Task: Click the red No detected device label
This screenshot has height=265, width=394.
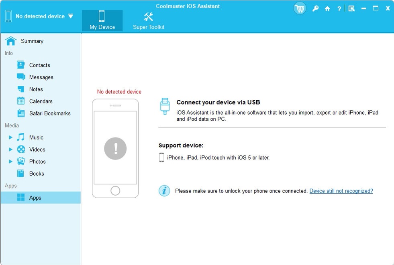Action: tap(119, 92)
